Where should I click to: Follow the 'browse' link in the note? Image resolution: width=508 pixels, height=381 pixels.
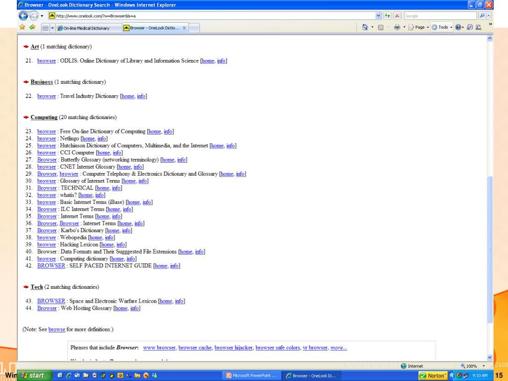tap(57, 329)
